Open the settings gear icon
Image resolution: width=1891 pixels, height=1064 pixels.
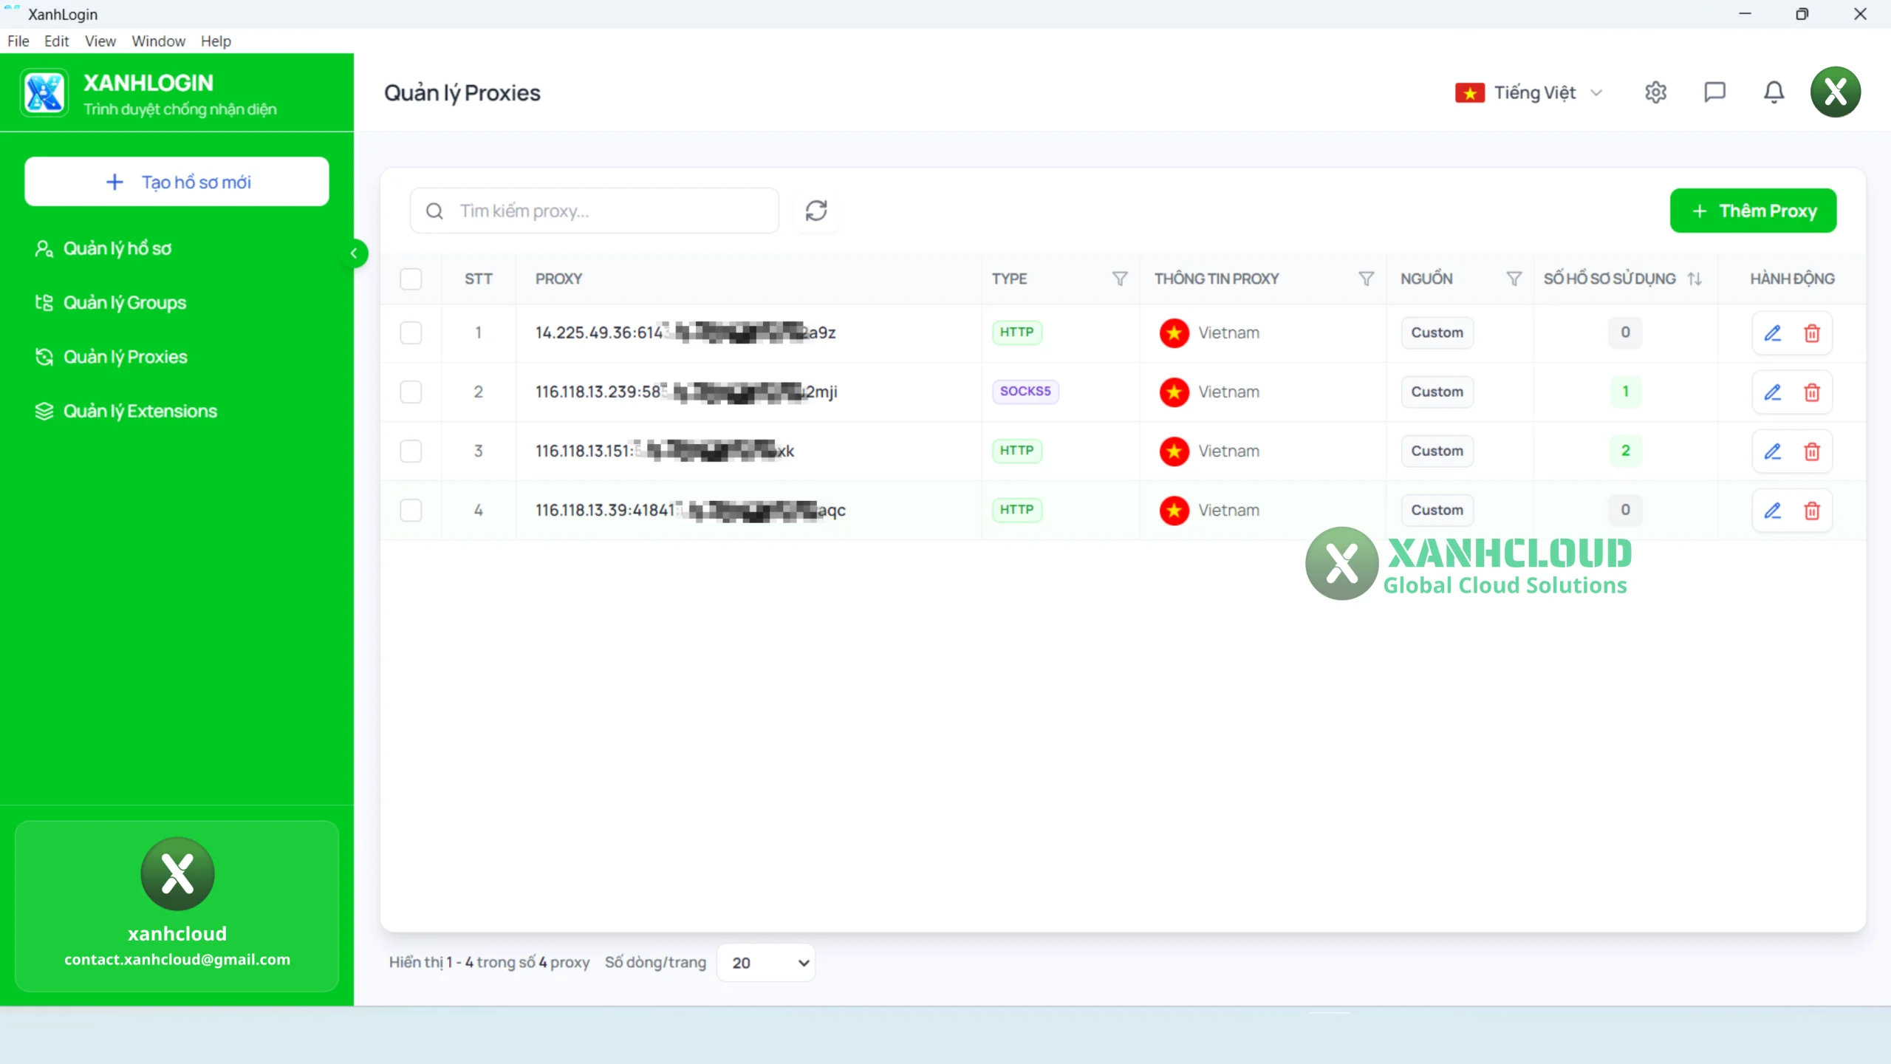coord(1655,92)
